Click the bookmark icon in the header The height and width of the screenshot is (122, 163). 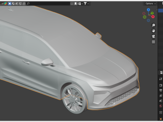tap(75, 4)
